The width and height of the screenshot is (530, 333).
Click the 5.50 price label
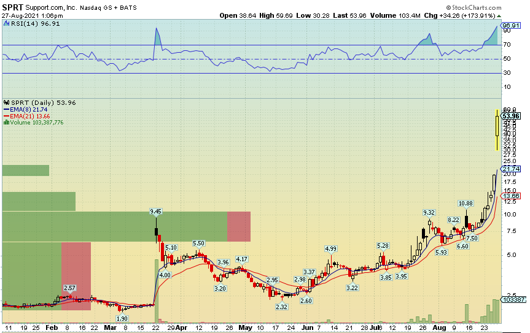pos(199,243)
